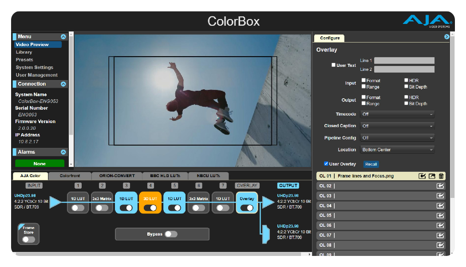466x267 pixels.
Task: Uncheck the User Overlay checkbox
Action: pos(326,163)
